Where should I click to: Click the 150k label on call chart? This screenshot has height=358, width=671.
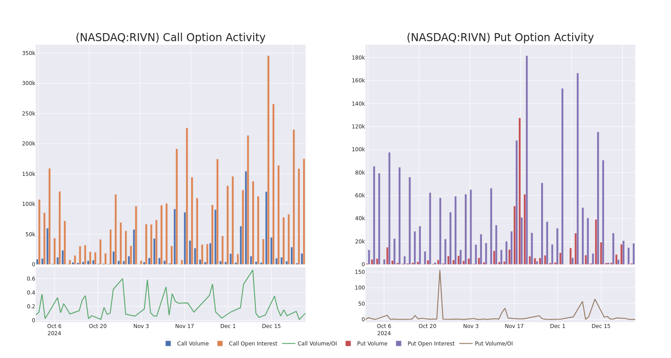coord(28,174)
